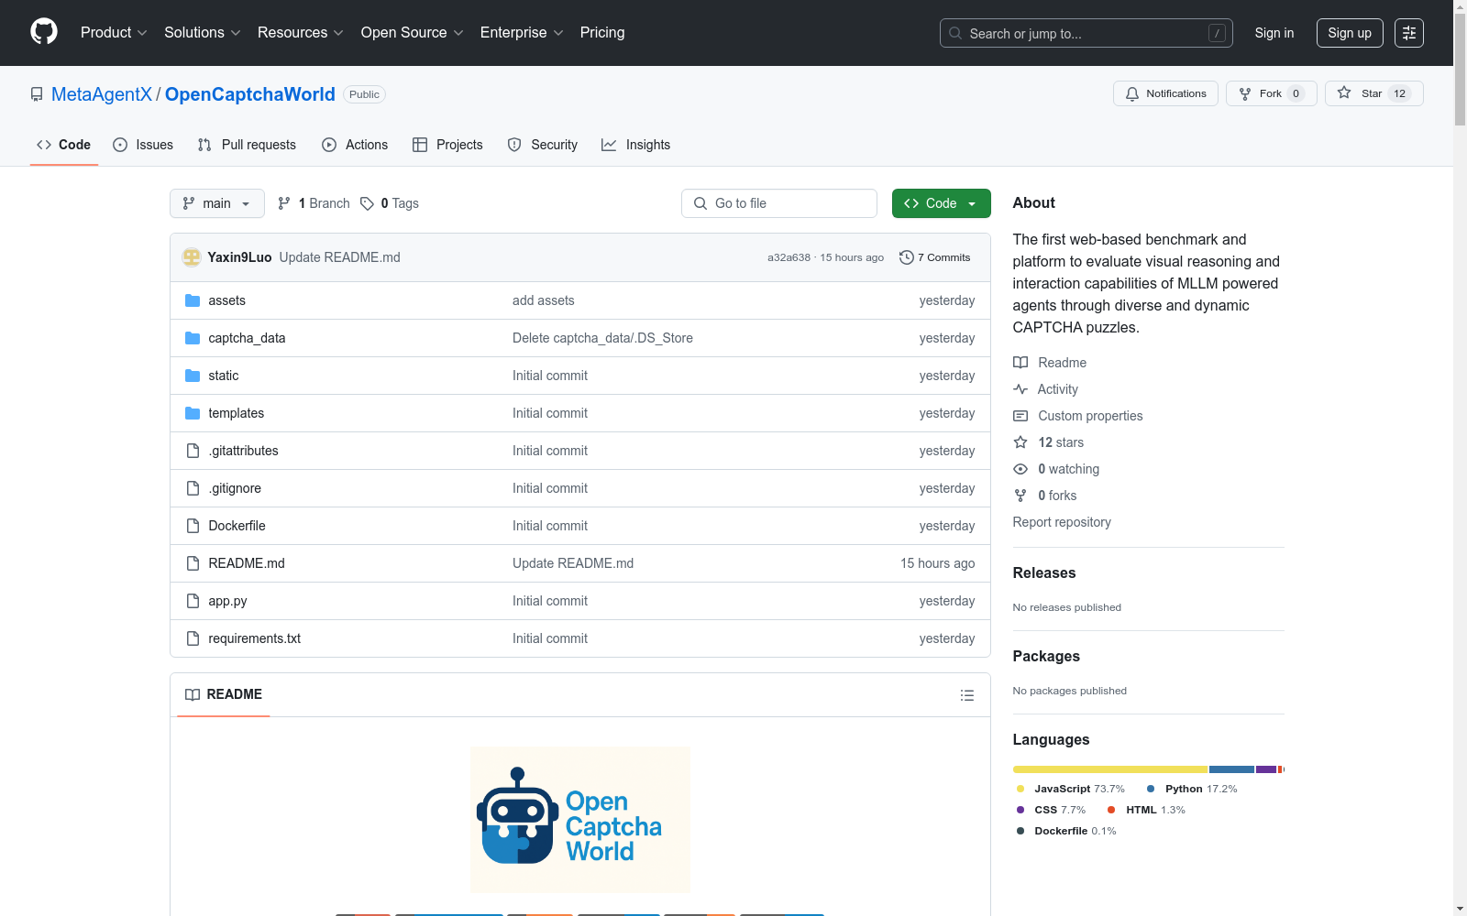The image size is (1467, 916).
Task: Click the repository icon before MetaAgentX
Action: (x=37, y=94)
